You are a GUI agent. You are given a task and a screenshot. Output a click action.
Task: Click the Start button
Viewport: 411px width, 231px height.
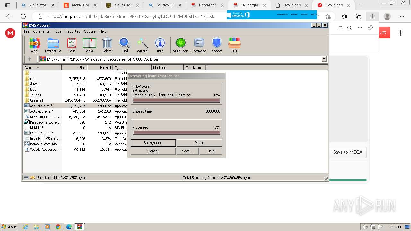[x=9, y=227]
